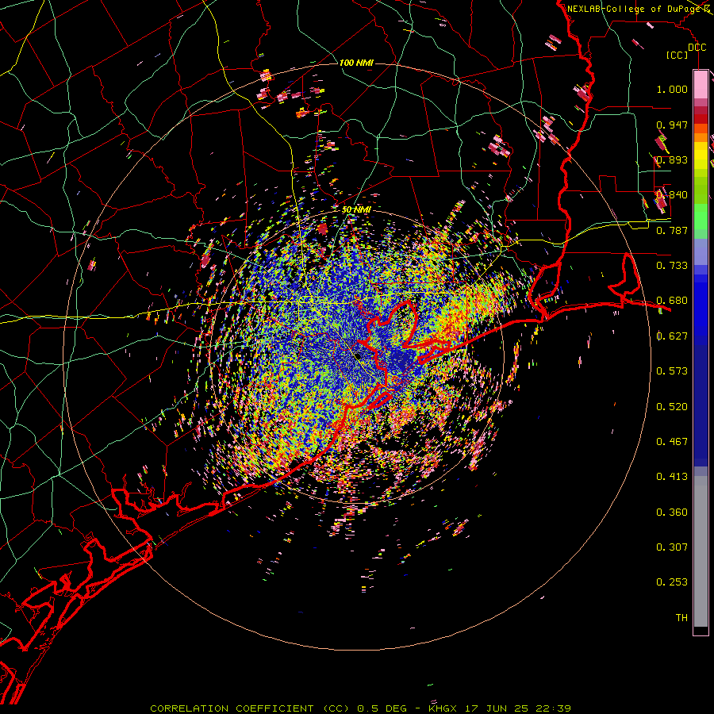Image resolution: width=714 pixels, height=714 pixels.
Task: Click the 0.413 scale value
Action: pyautogui.click(x=672, y=477)
